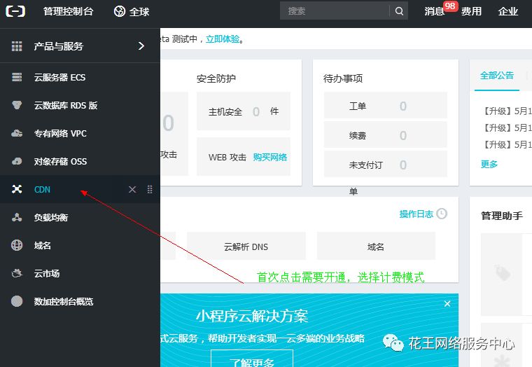Click the search magnifier icon
The width and height of the screenshot is (532, 367).
point(399,11)
